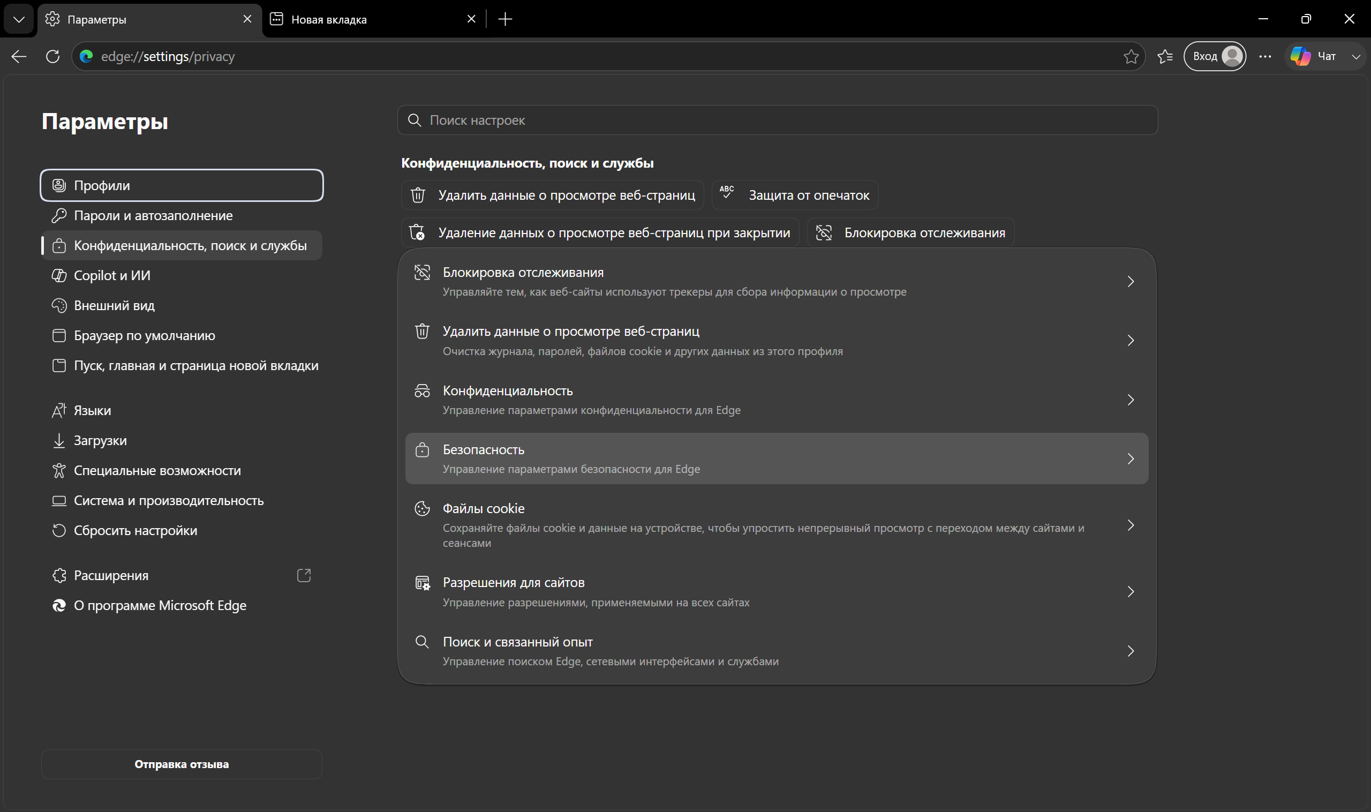Viewport: 1371px width, 812px height.
Task: Open Специальные возможности settings
Action: pyautogui.click(x=182, y=471)
